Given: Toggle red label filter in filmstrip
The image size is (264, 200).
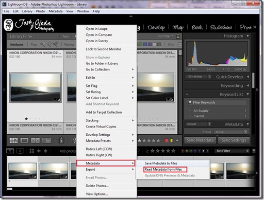Looking at the screenshot, I should 183,151.
